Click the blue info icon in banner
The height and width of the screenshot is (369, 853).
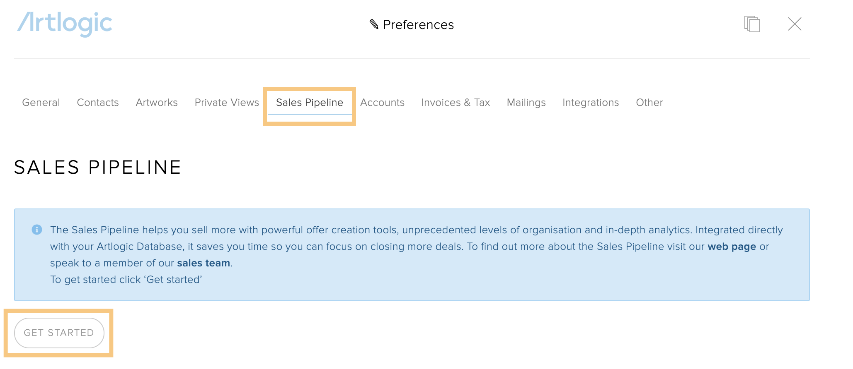pyautogui.click(x=37, y=230)
